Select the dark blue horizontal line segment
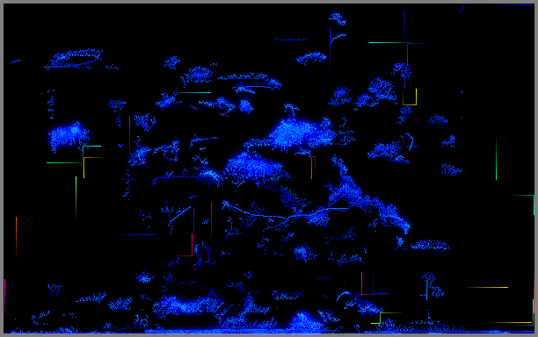 pos(134,235)
